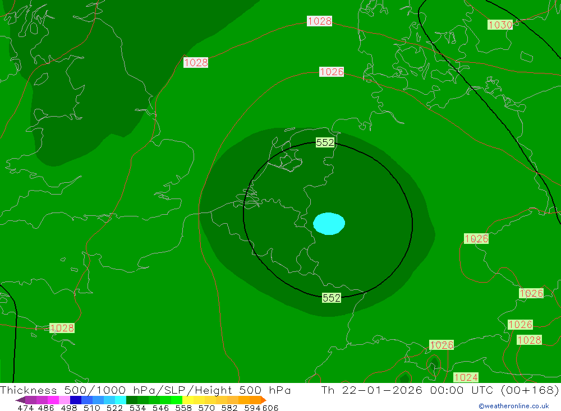Click the 474 legend value

coord(25,408)
